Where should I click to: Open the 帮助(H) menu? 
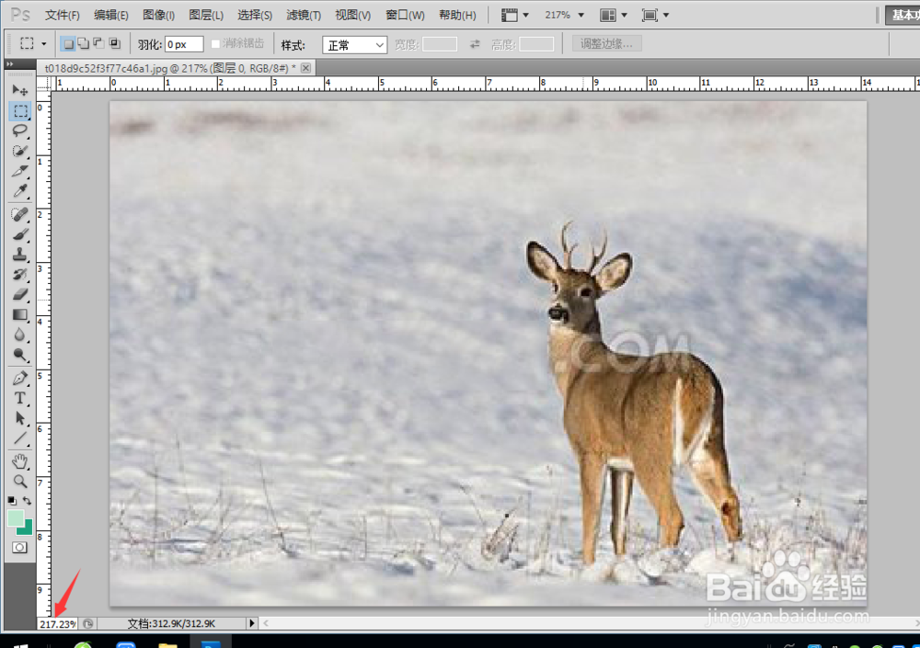click(x=457, y=16)
